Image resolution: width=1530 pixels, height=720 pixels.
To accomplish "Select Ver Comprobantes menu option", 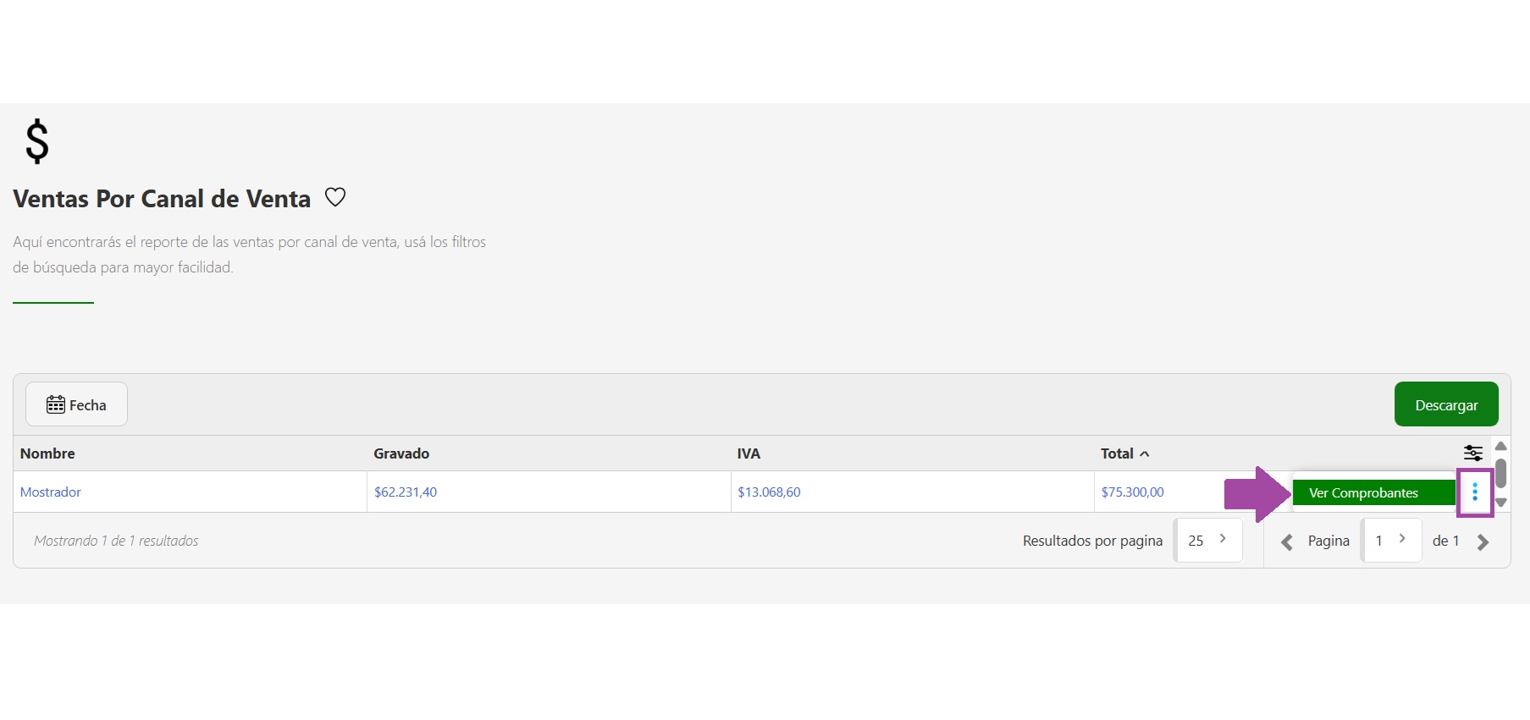I will click(x=1373, y=492).
